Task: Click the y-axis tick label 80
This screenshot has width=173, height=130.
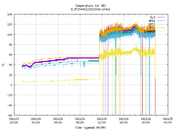Action: click(11, 45)
